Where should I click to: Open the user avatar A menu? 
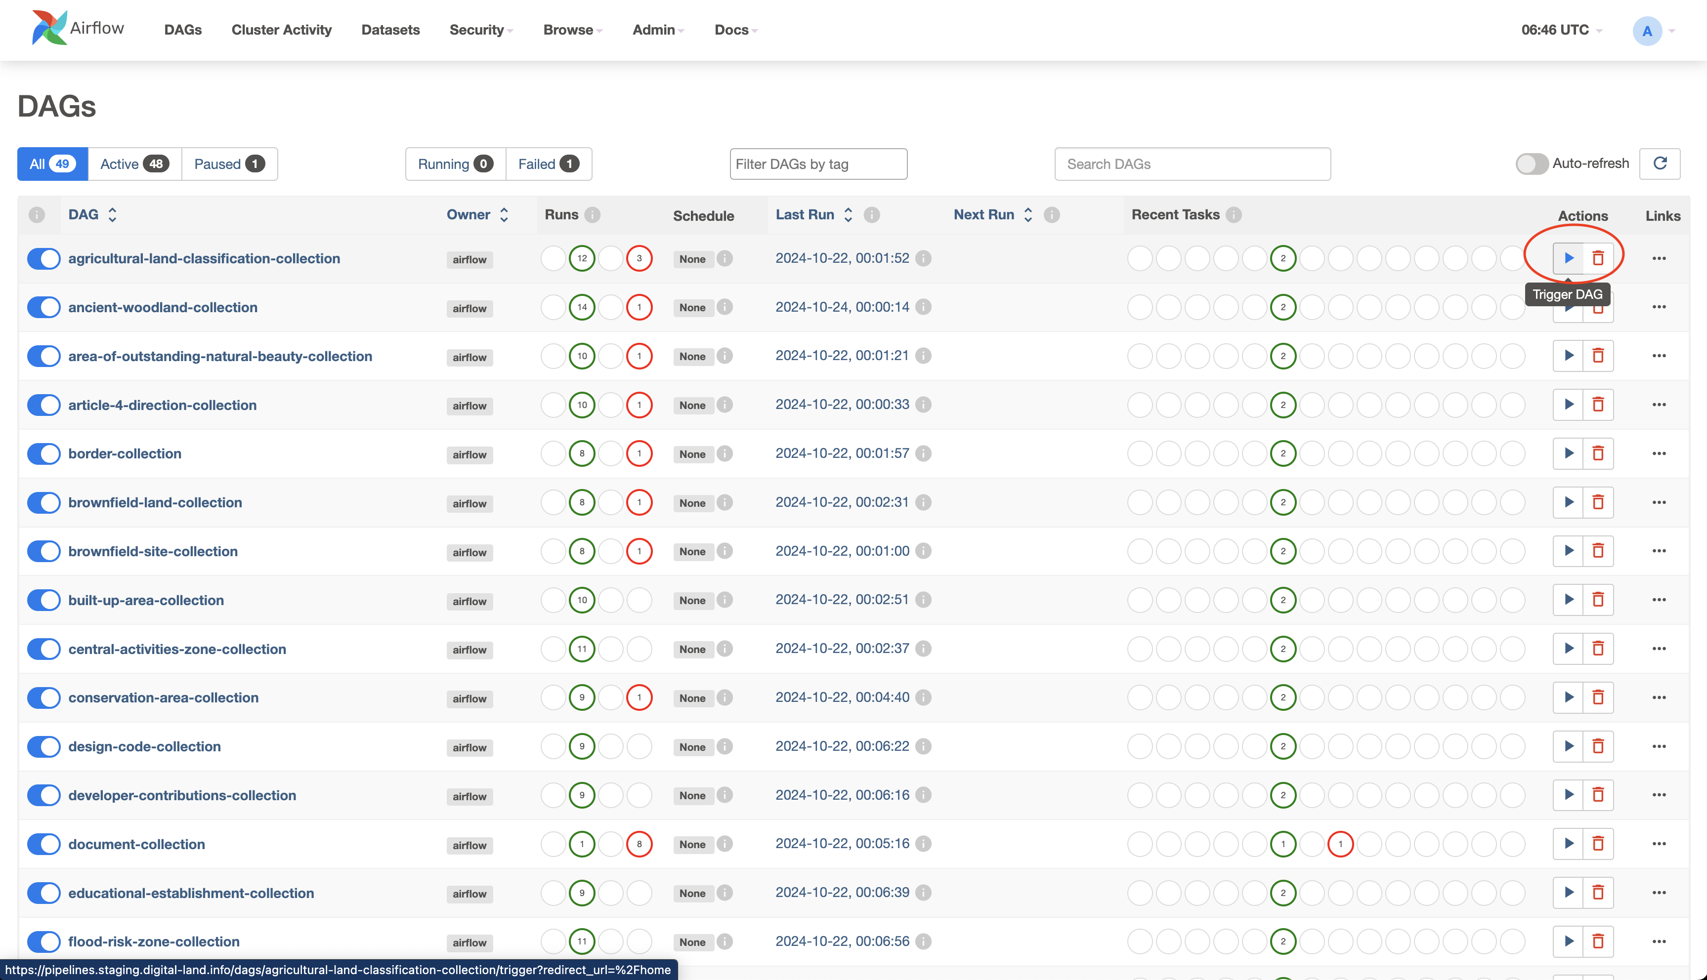tap(1653, 31)
